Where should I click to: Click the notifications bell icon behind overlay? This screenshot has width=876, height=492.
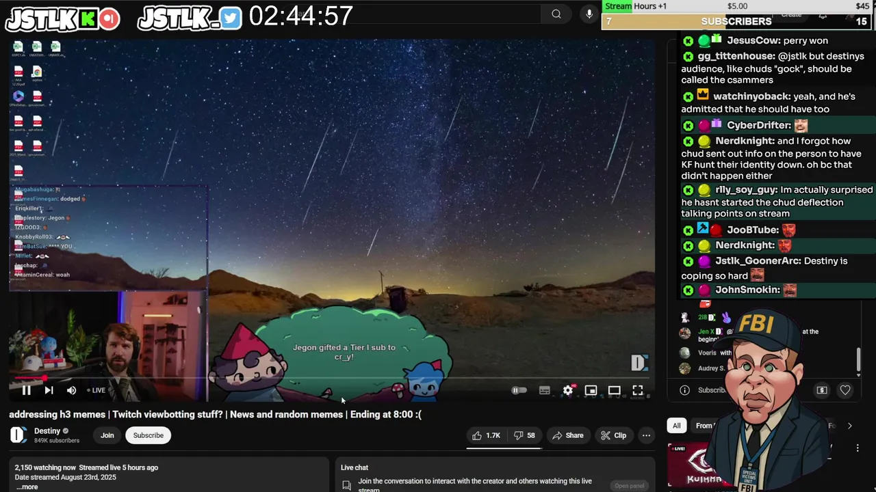pyautogui.click(x=823, y=14)
